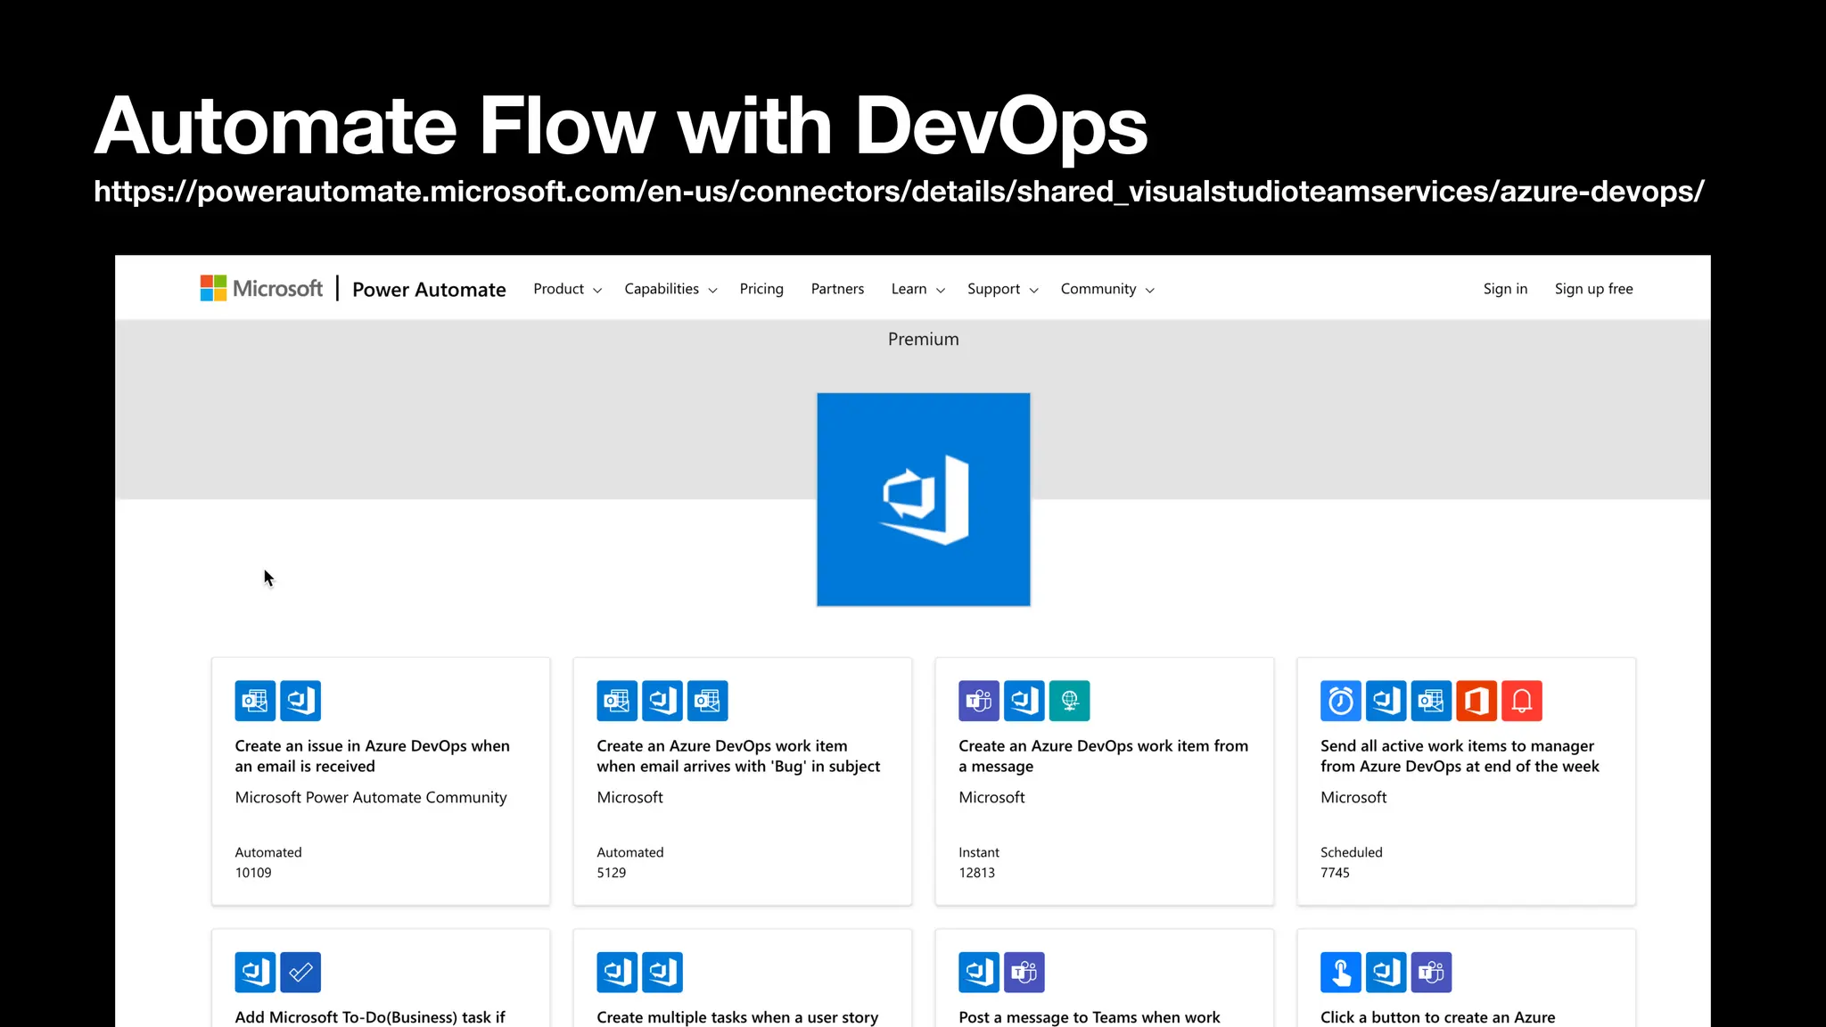Click second Azure DevOps icon in 'Create multiple tasks' card
Image resolution: width=1826 pixels, height=1027 pixels.
662,972
